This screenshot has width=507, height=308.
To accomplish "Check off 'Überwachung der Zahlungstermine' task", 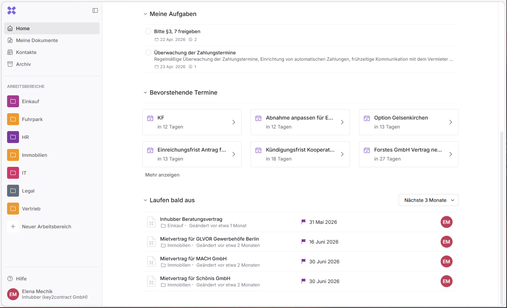I will 148,53.
